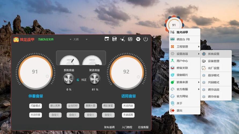This screenshot has width=239, height=134.
Task: Click the owl logo of 烛龙战甲
Action: (16, 40)
